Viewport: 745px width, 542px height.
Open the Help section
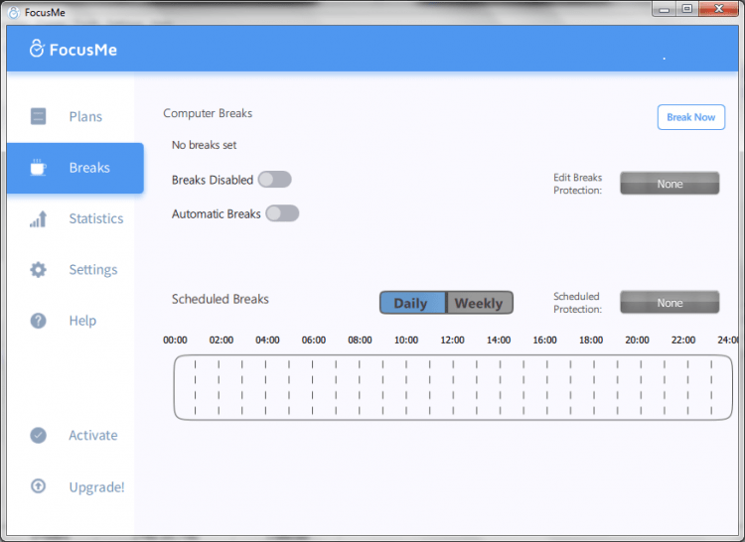pos(82,321)
